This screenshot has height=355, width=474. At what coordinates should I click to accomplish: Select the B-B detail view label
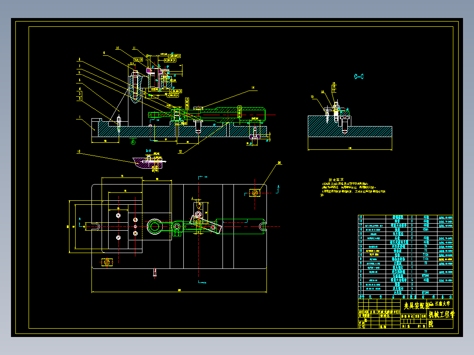(x=149, y=150)
